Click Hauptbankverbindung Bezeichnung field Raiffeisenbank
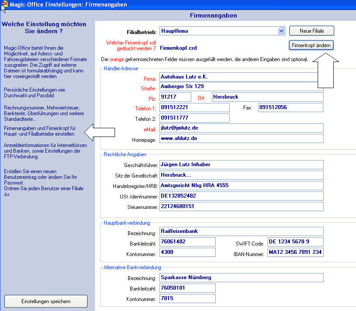The width and height of the screenshot is (356, 311). point(241,231)
